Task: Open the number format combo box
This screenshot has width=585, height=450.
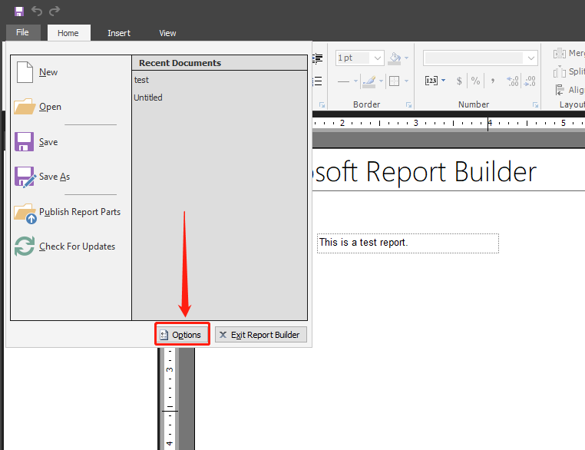Action: click(x=531, y=58)
